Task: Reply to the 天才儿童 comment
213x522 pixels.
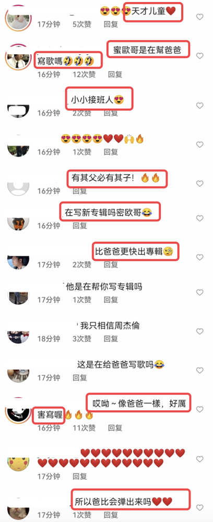Action: tap(111, 25)
